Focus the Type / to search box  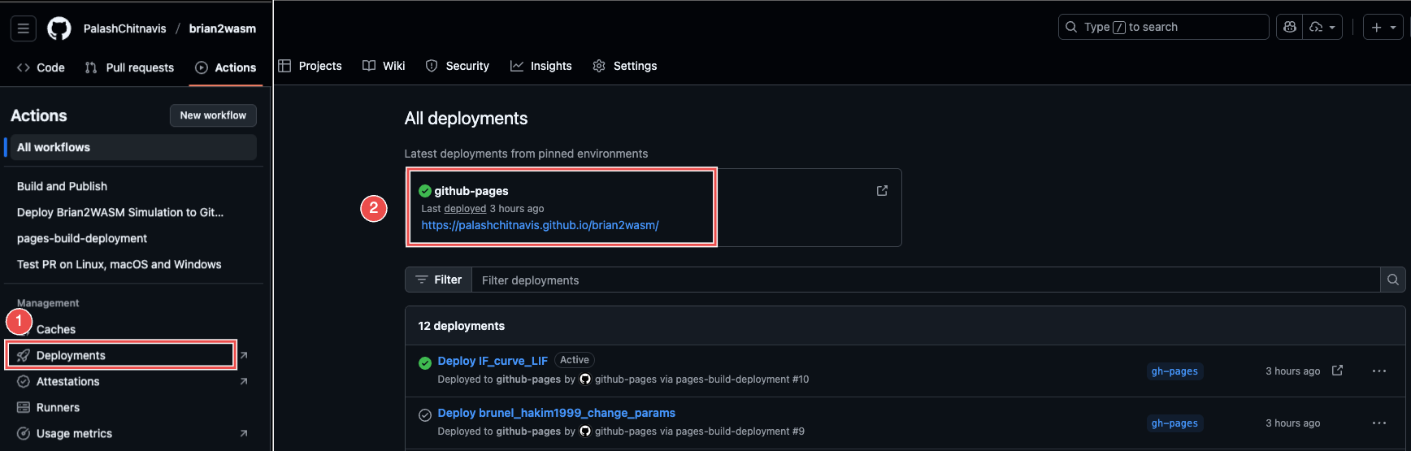coord(1164,27)
